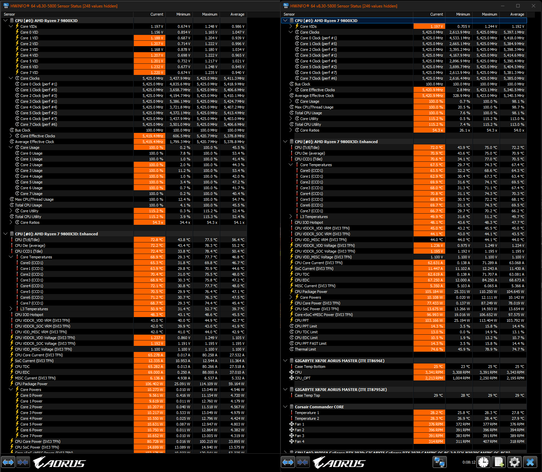
Task: Click the chip icon beside GIGABYTE ITE IT8696E header
Action: click(291, 361)
